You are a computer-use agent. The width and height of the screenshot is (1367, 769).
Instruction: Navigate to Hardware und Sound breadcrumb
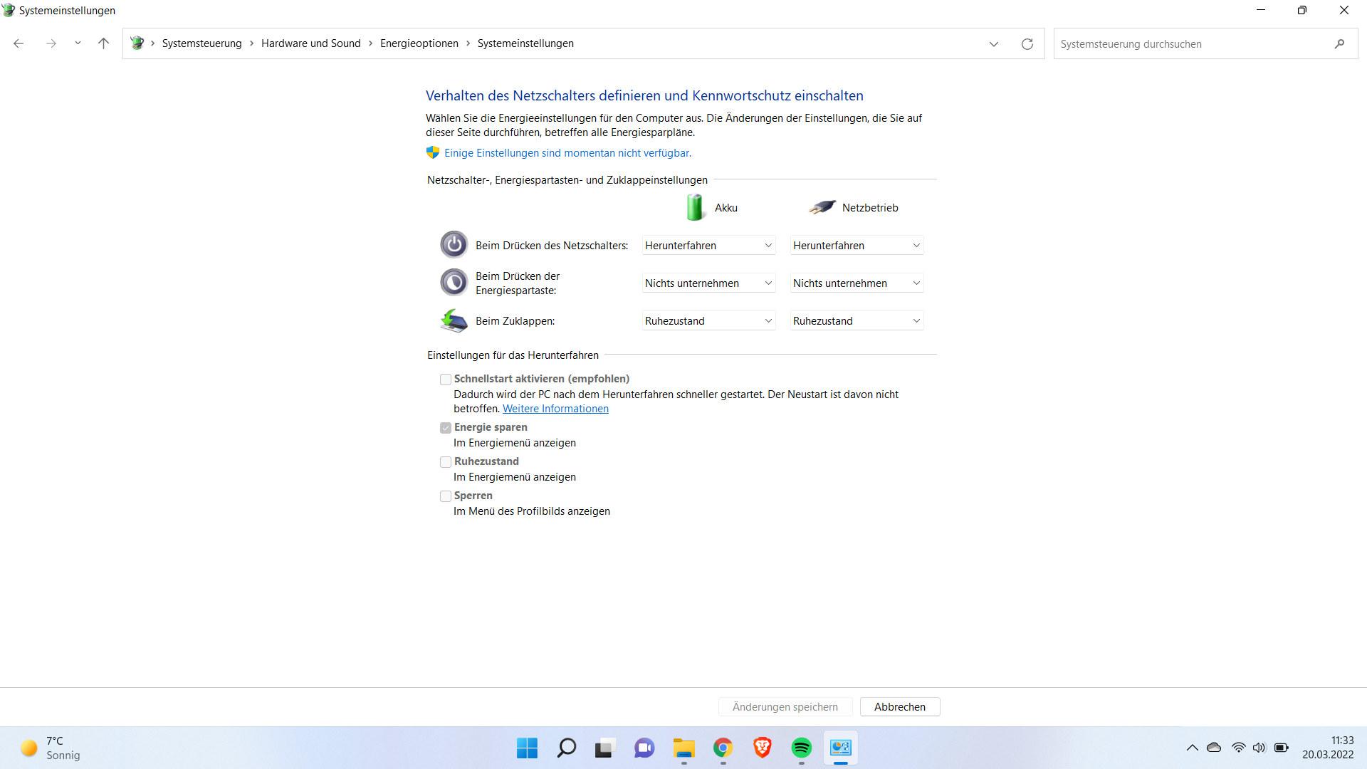pos(310,43)
